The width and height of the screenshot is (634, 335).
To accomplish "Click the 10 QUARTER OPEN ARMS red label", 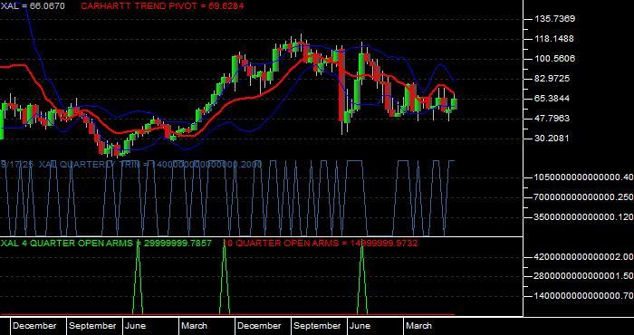I will click(x=321, y=243).
